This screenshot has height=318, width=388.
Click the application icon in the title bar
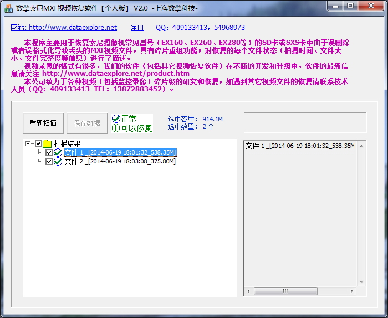[x=9, y=8]
